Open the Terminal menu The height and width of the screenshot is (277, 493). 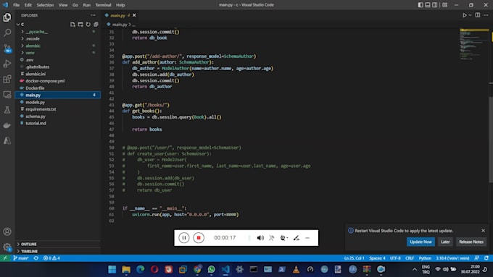point(103,5)
